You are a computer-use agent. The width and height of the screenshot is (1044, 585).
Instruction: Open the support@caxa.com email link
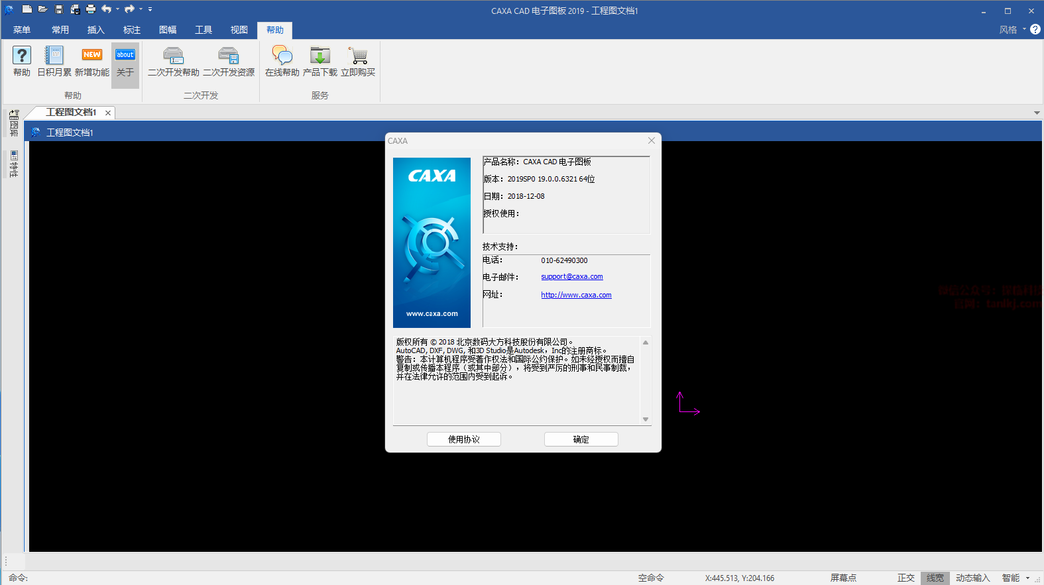pos(571,277)
